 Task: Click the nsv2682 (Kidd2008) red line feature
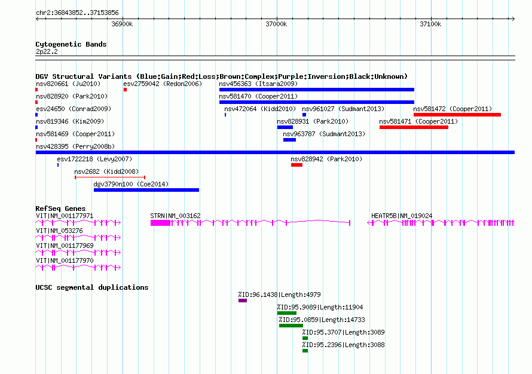(110, 177)
